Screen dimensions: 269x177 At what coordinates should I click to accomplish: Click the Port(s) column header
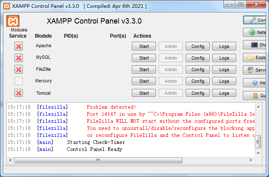coord(118,36)
